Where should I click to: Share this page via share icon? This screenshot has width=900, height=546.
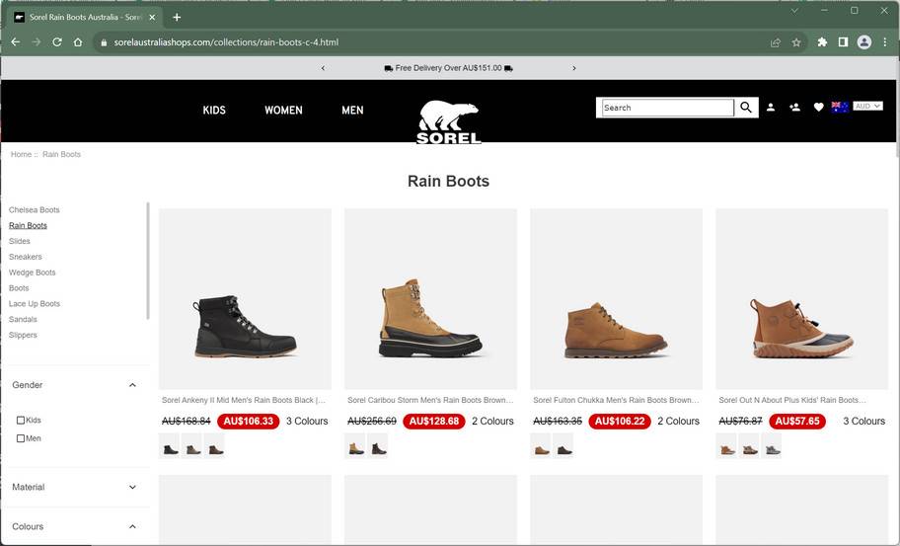(776, 42)
